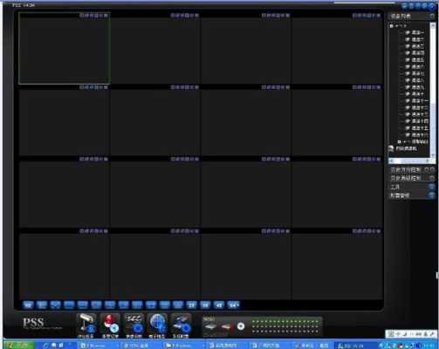Click the device list panel header button
This screenshot has width=439, height=349.
(x=432, y=17)
